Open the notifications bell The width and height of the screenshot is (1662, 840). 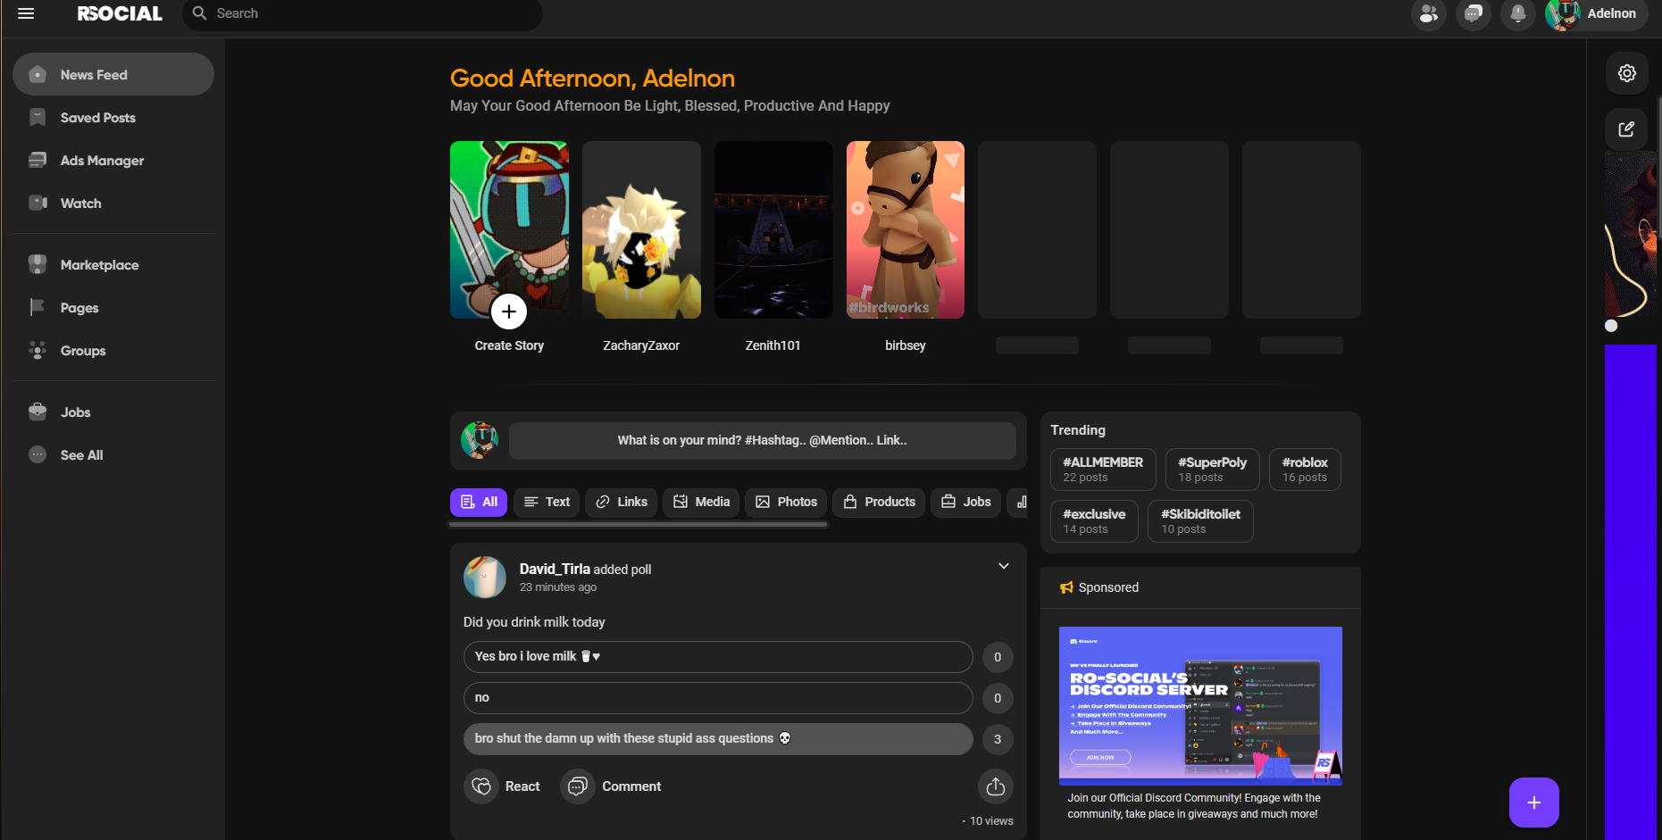coord(1517,13)
